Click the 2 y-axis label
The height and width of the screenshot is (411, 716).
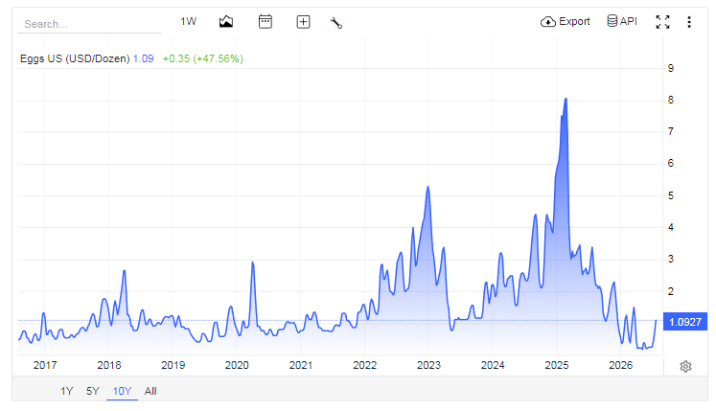point(670,291)
